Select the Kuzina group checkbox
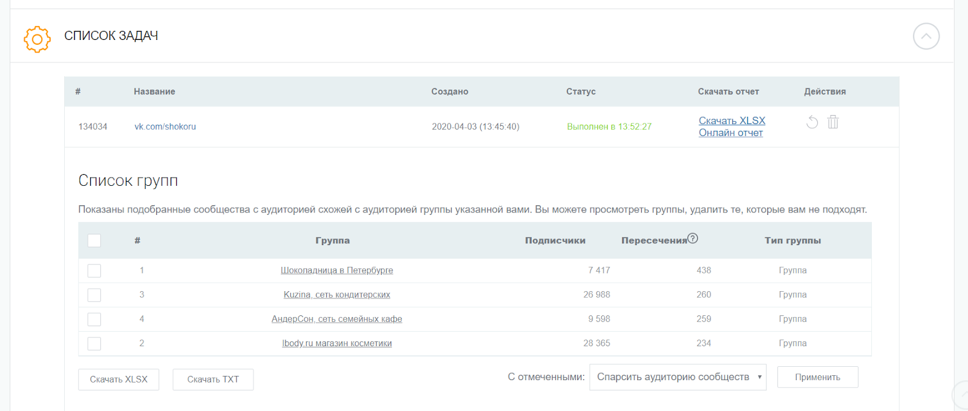The image size is (968, 411). [x=94, y=295]
